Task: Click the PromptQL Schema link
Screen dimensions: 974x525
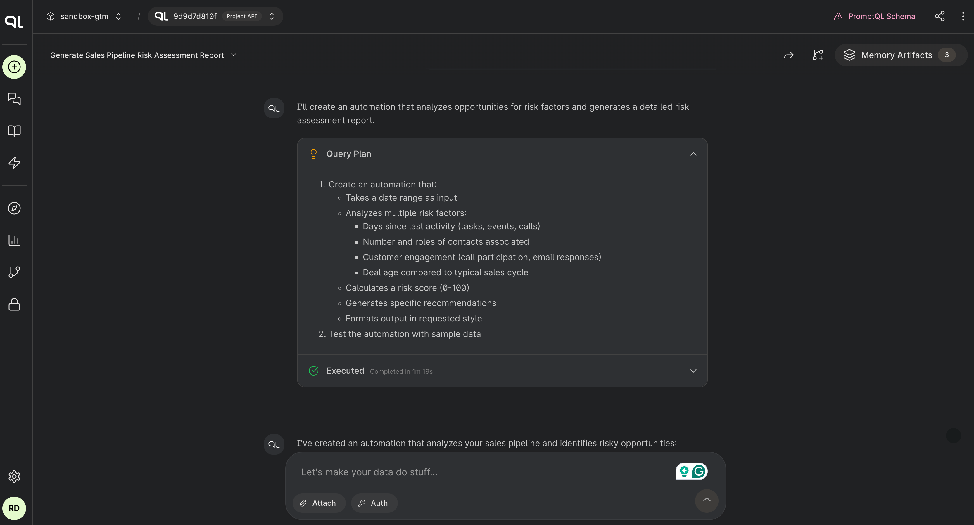Action: click(x=881, y=16)
